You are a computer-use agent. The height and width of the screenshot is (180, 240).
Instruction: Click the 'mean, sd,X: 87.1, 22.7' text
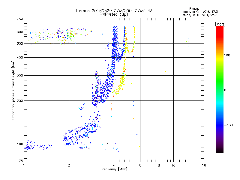(199, 15)
